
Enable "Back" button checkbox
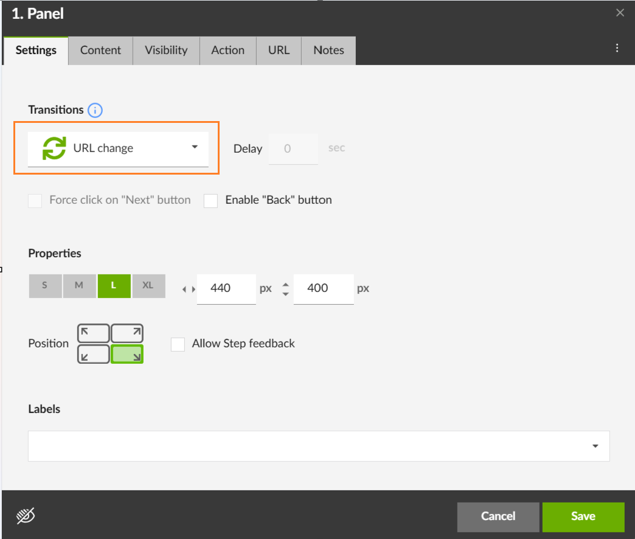[210, 201]
